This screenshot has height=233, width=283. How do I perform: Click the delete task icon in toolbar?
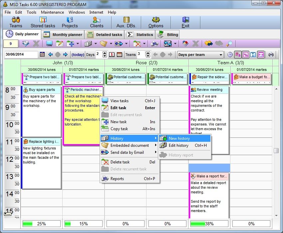point(137,44)
